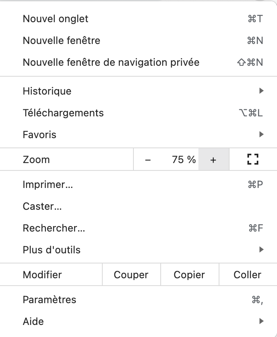Expand the Historique submenu arrow

click(x=261, y=91)
